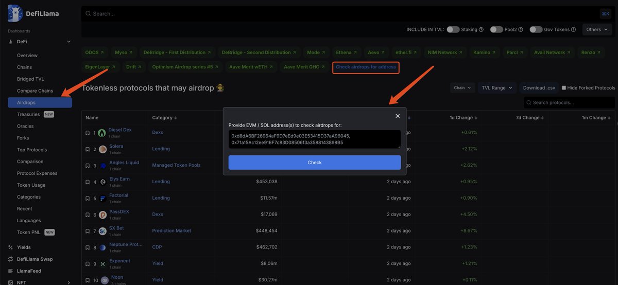Open the Aave Merit GHO link
The width and height of the screenshot is (618, 285).
click(x=304, y=67)
